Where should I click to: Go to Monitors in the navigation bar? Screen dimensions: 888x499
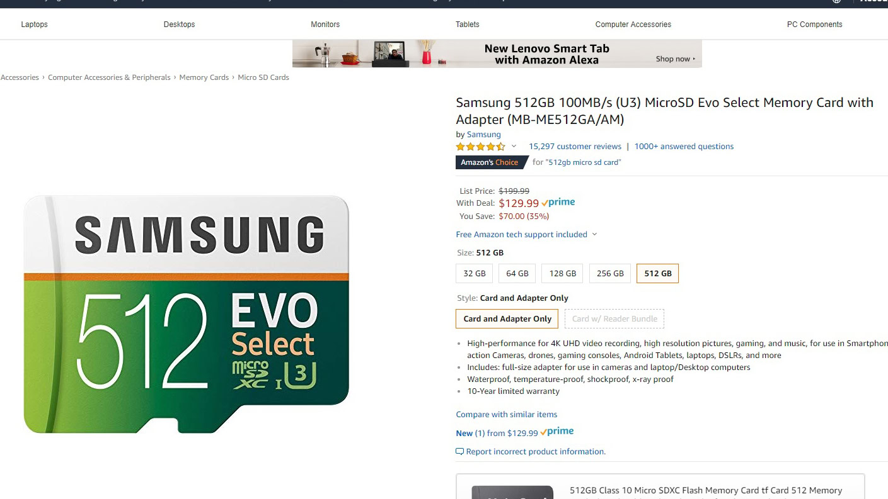pos(325,25)
